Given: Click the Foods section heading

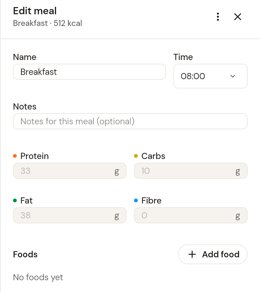Looking at the screenshot, I should 25,254.
